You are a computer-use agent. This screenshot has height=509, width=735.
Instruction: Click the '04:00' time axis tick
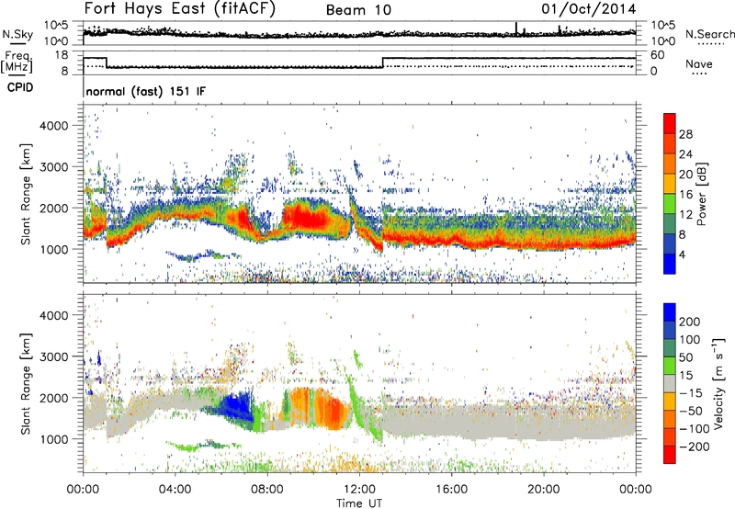[175, 489]
